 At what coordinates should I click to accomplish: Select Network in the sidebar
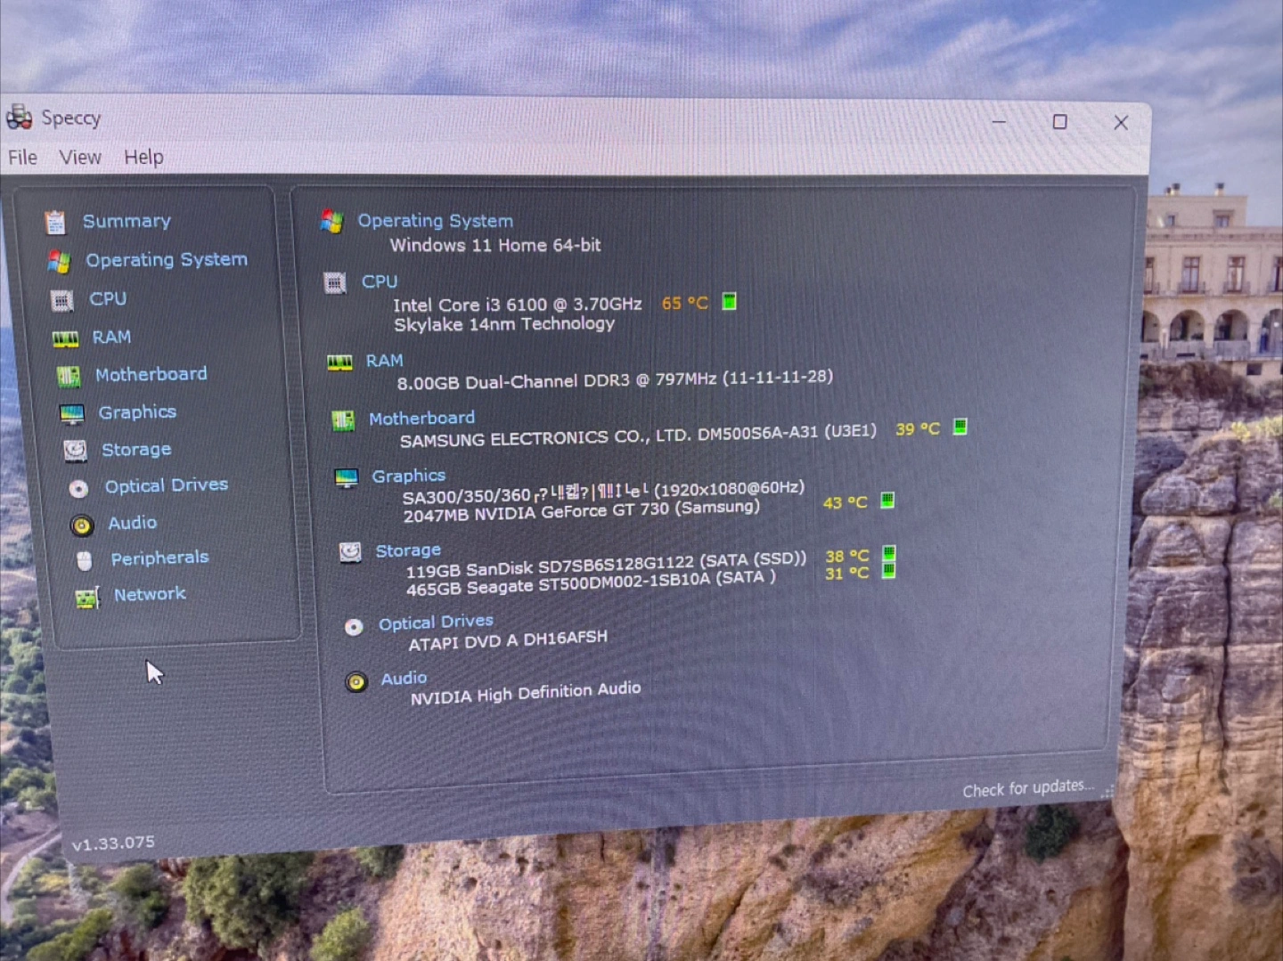[x=150, y=594]
